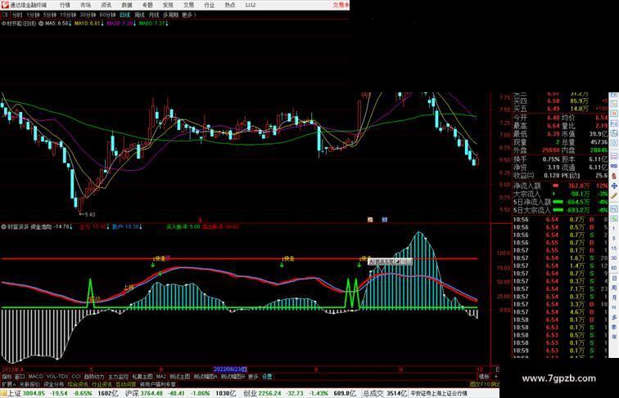619x398 pixels.
Task: Select the 30分钟 period
Action: (x=88, y=15)
